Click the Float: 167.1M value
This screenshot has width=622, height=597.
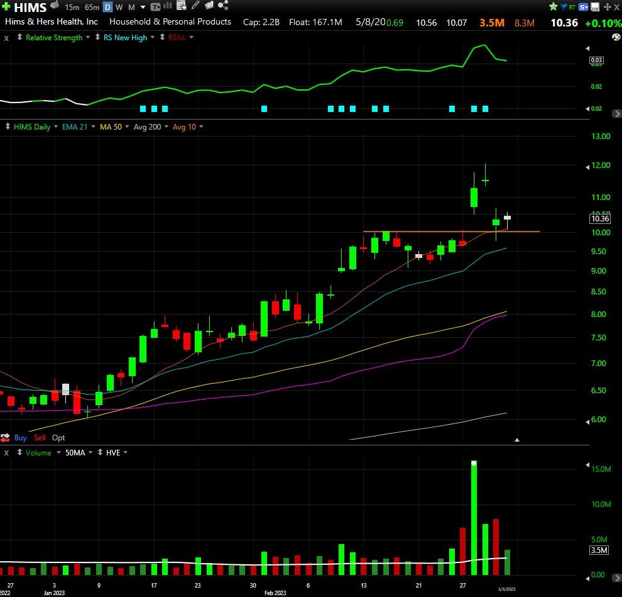click(315, 22)
